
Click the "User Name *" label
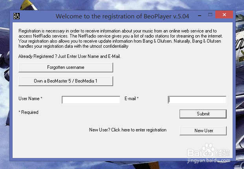(x=30, y=99)
